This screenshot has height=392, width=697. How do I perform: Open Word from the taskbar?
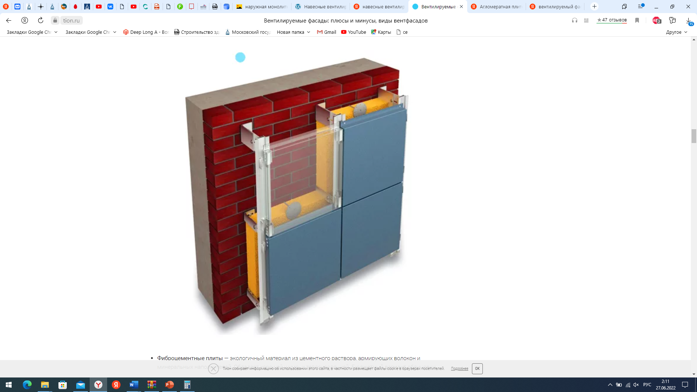134,385
